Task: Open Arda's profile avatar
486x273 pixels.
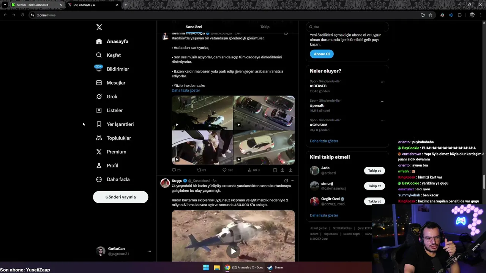Action: 314,171
